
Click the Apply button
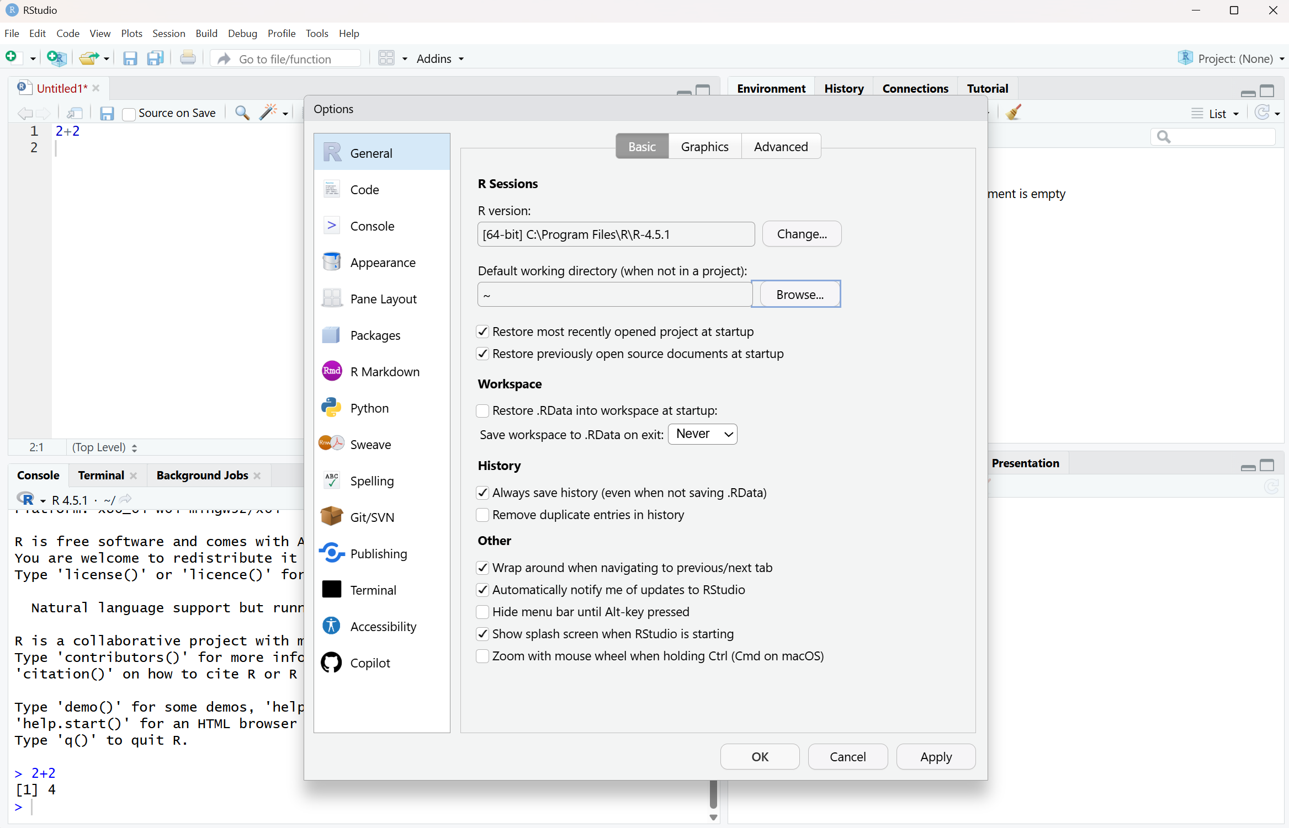click(x=936, y=756)
